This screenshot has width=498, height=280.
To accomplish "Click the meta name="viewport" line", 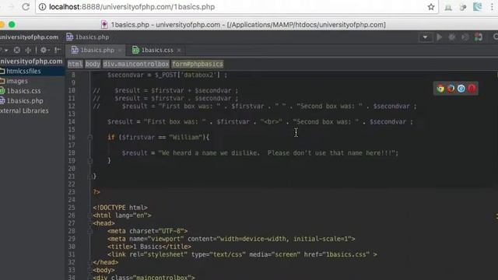I will coord(231,239).
